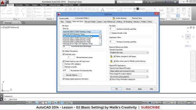Click the command line customize wrench icon
The width and height of the screenshot is (196, 110).
pos(2,100)
